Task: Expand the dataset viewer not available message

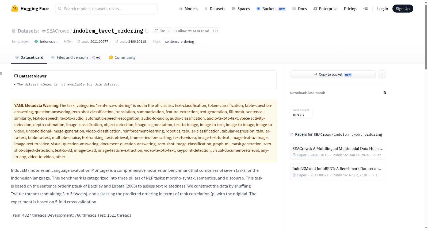Action: 66,84
